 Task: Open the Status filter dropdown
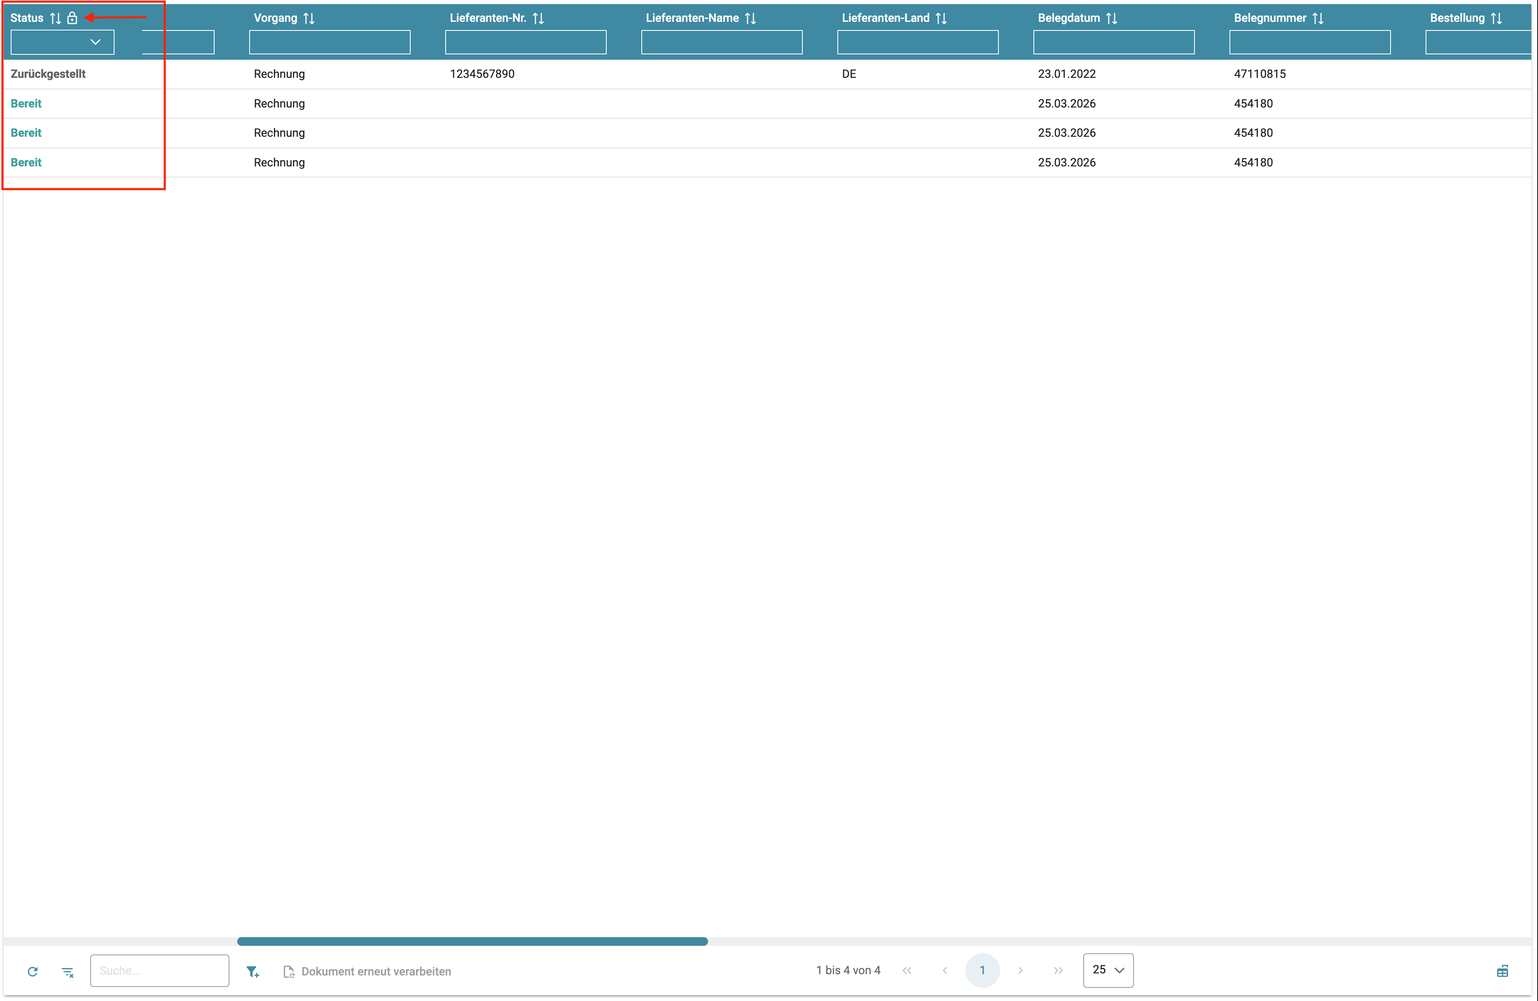click(63, 42)
